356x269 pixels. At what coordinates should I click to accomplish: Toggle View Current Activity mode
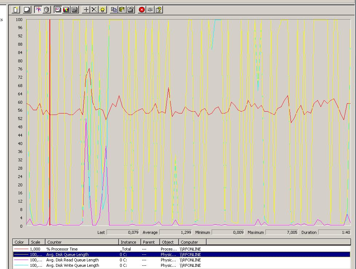(x=38, y=10)
